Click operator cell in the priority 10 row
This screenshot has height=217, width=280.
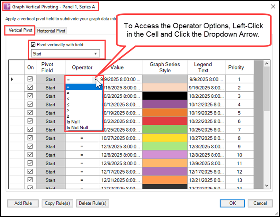[82, 155]
